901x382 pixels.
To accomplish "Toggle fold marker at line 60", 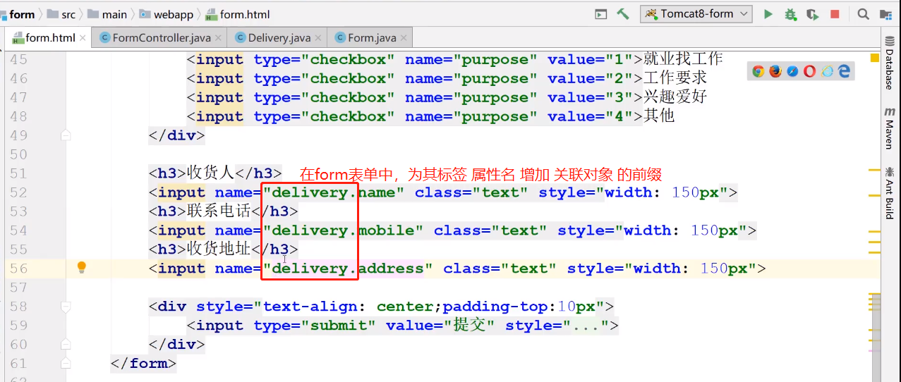I will point(66,345).
